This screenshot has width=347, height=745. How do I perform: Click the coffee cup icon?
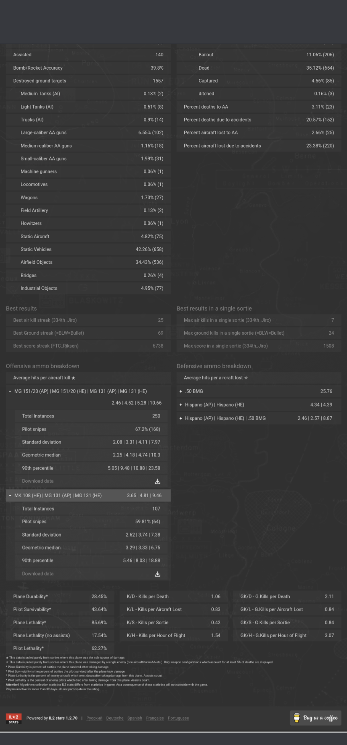tap(296, 718)
